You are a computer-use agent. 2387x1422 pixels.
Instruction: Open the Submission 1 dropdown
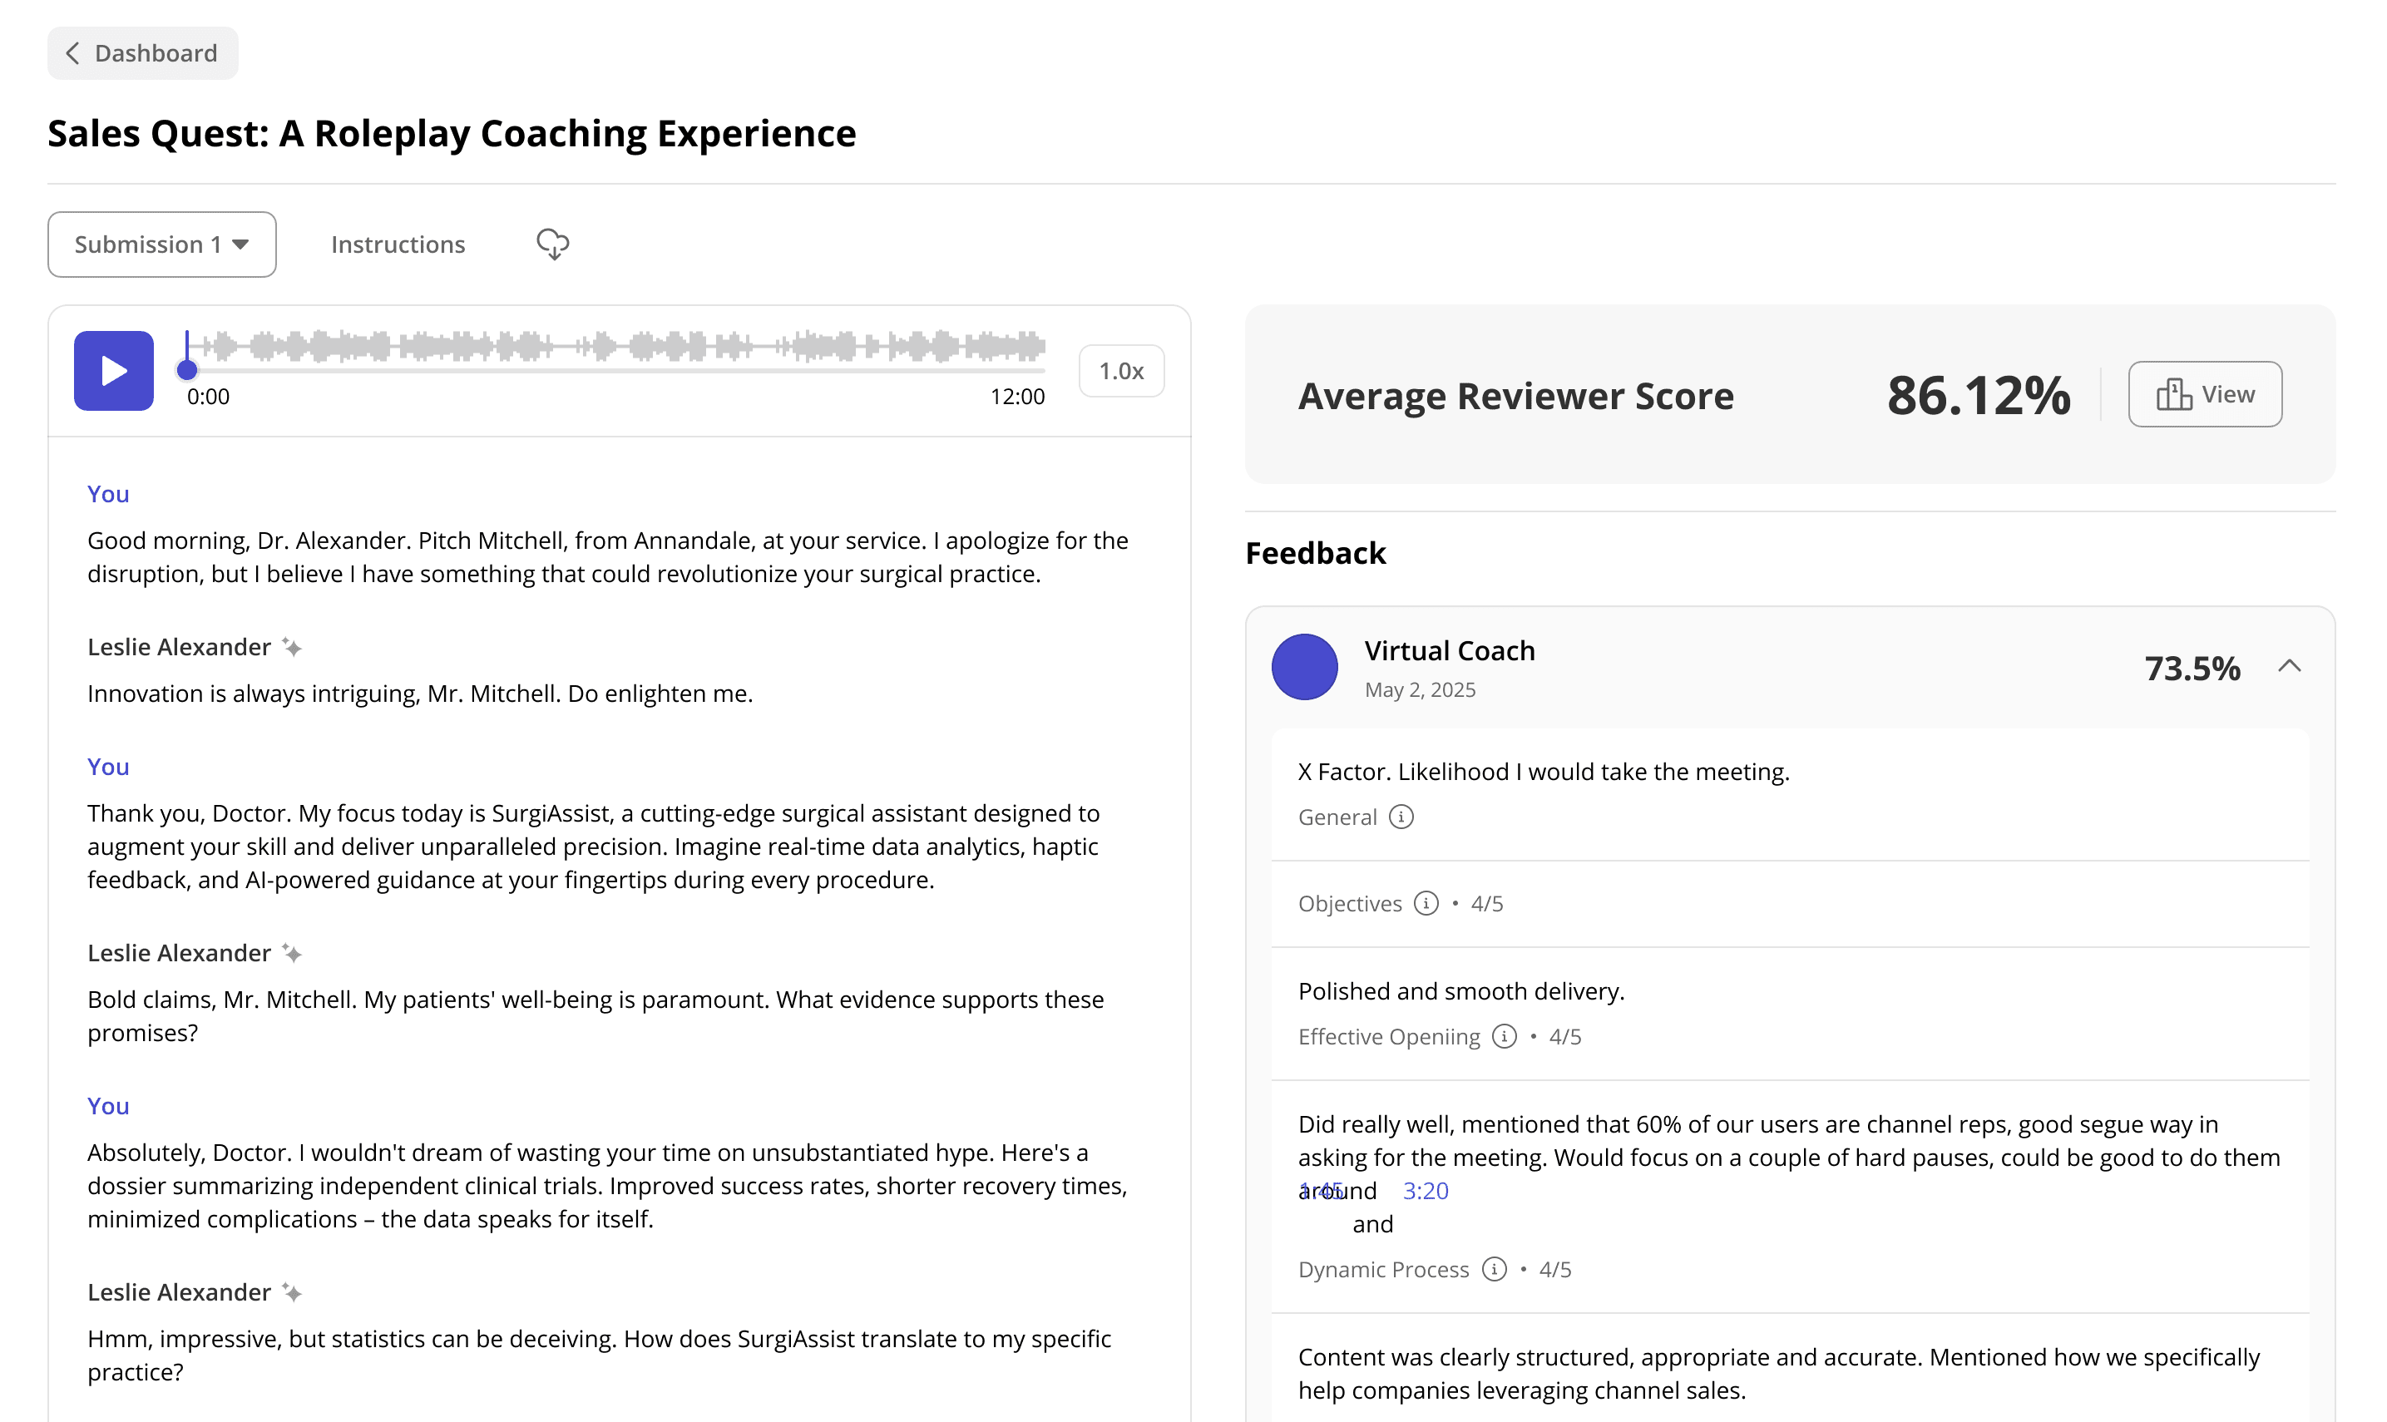point(162,244)
